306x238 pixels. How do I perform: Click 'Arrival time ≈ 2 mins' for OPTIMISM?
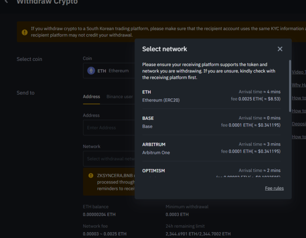tap(260, 170)
